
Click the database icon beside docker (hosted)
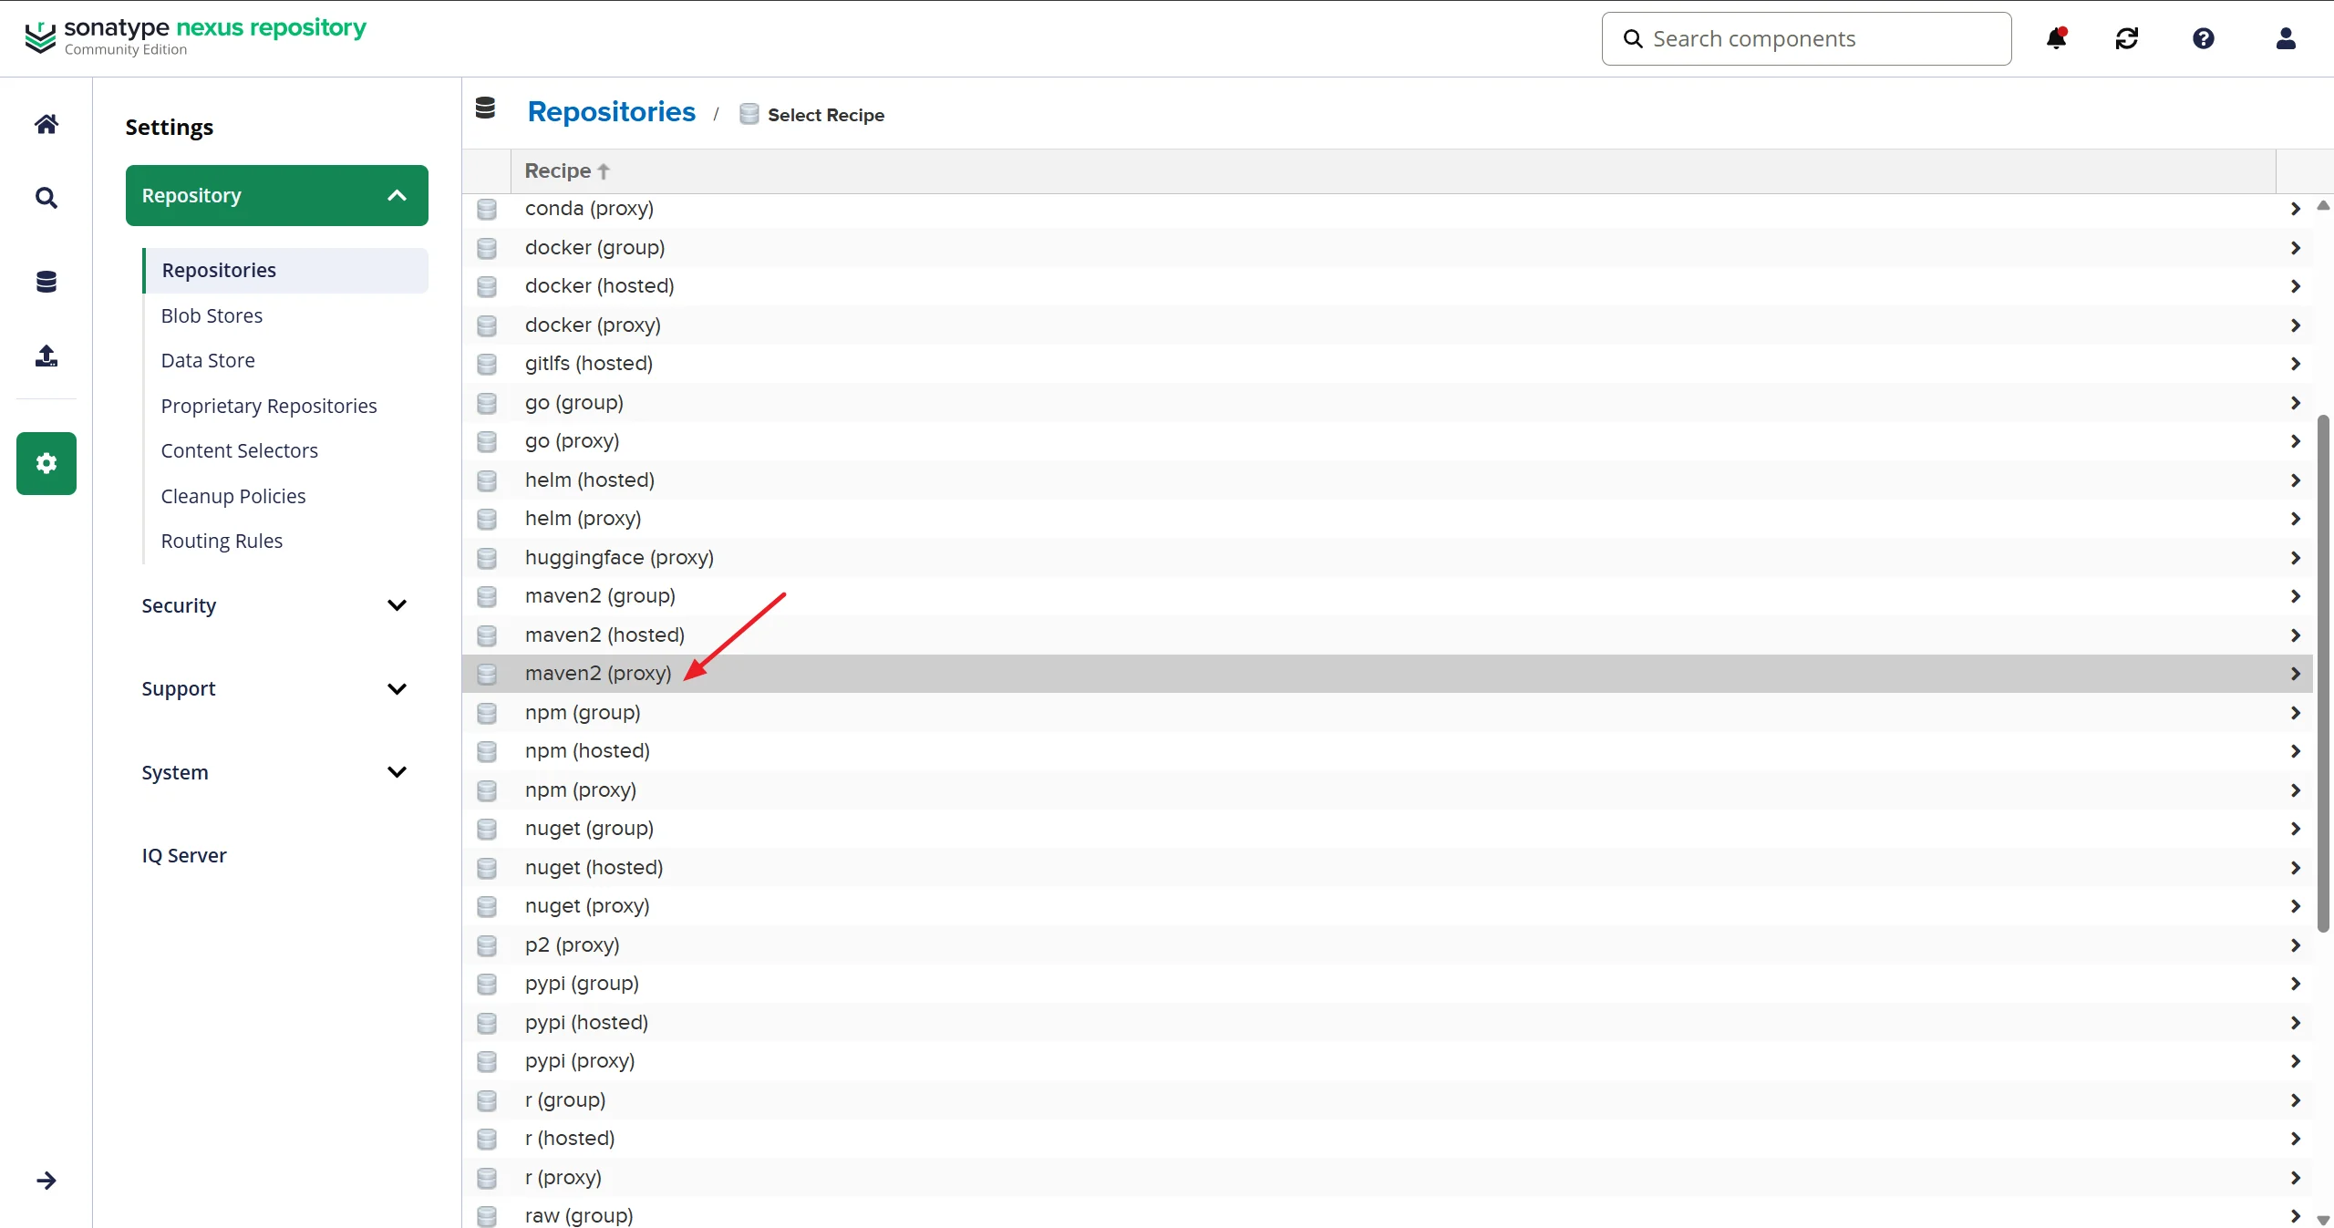coord(487,286)
